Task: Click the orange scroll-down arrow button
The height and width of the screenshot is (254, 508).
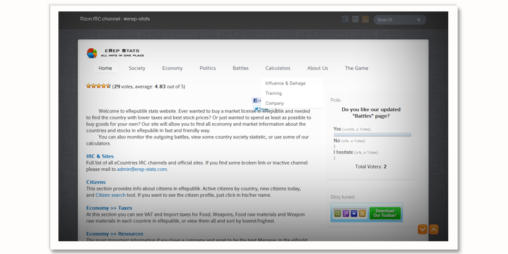Action: (422, 229)
